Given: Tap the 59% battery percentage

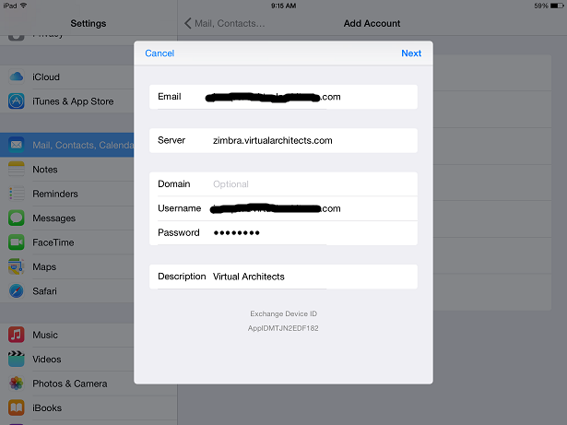Looking at the screenshot, I should pyautogui.click(x=541, y=6).
